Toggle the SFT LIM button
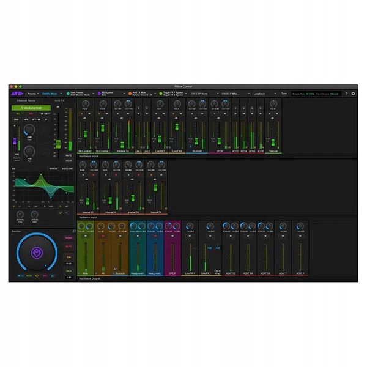Image resolution: width=367 pixels, height=367 pixels. (36, 120)
